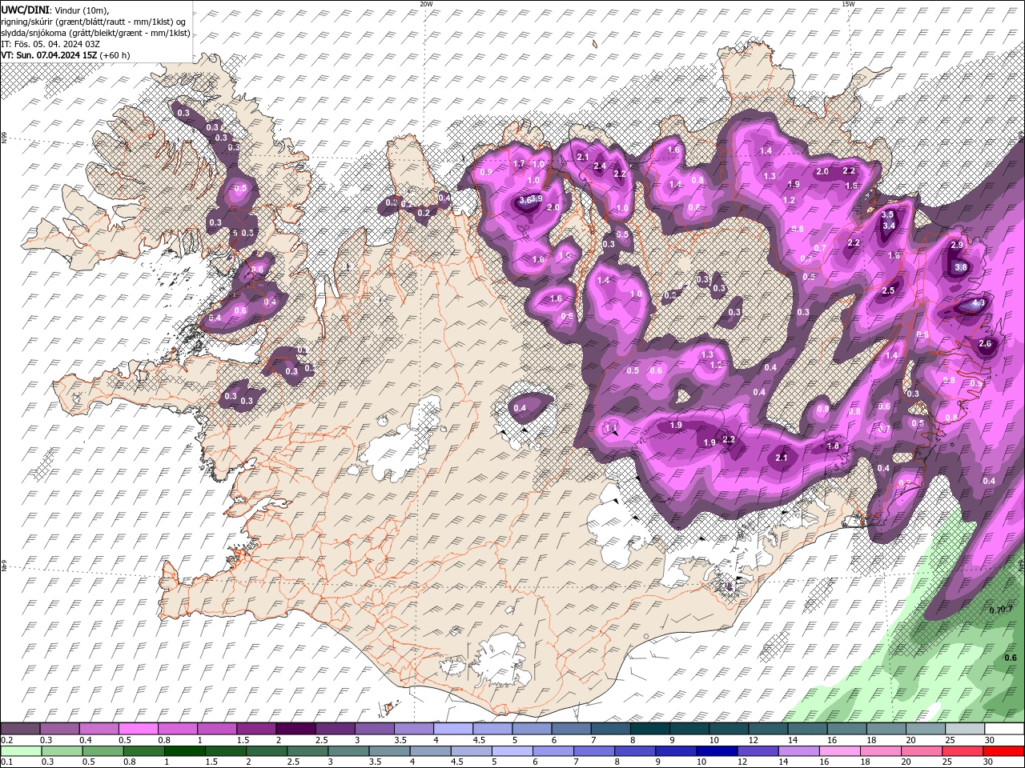Click the "rigning/skúrir (grænt/blátt/rautt - mm/1klst) og" line

pos(94,22)
